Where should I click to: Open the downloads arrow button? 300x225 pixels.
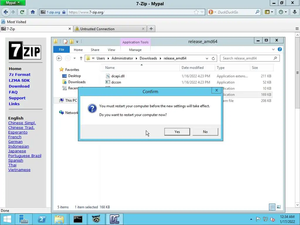point(295,12)
